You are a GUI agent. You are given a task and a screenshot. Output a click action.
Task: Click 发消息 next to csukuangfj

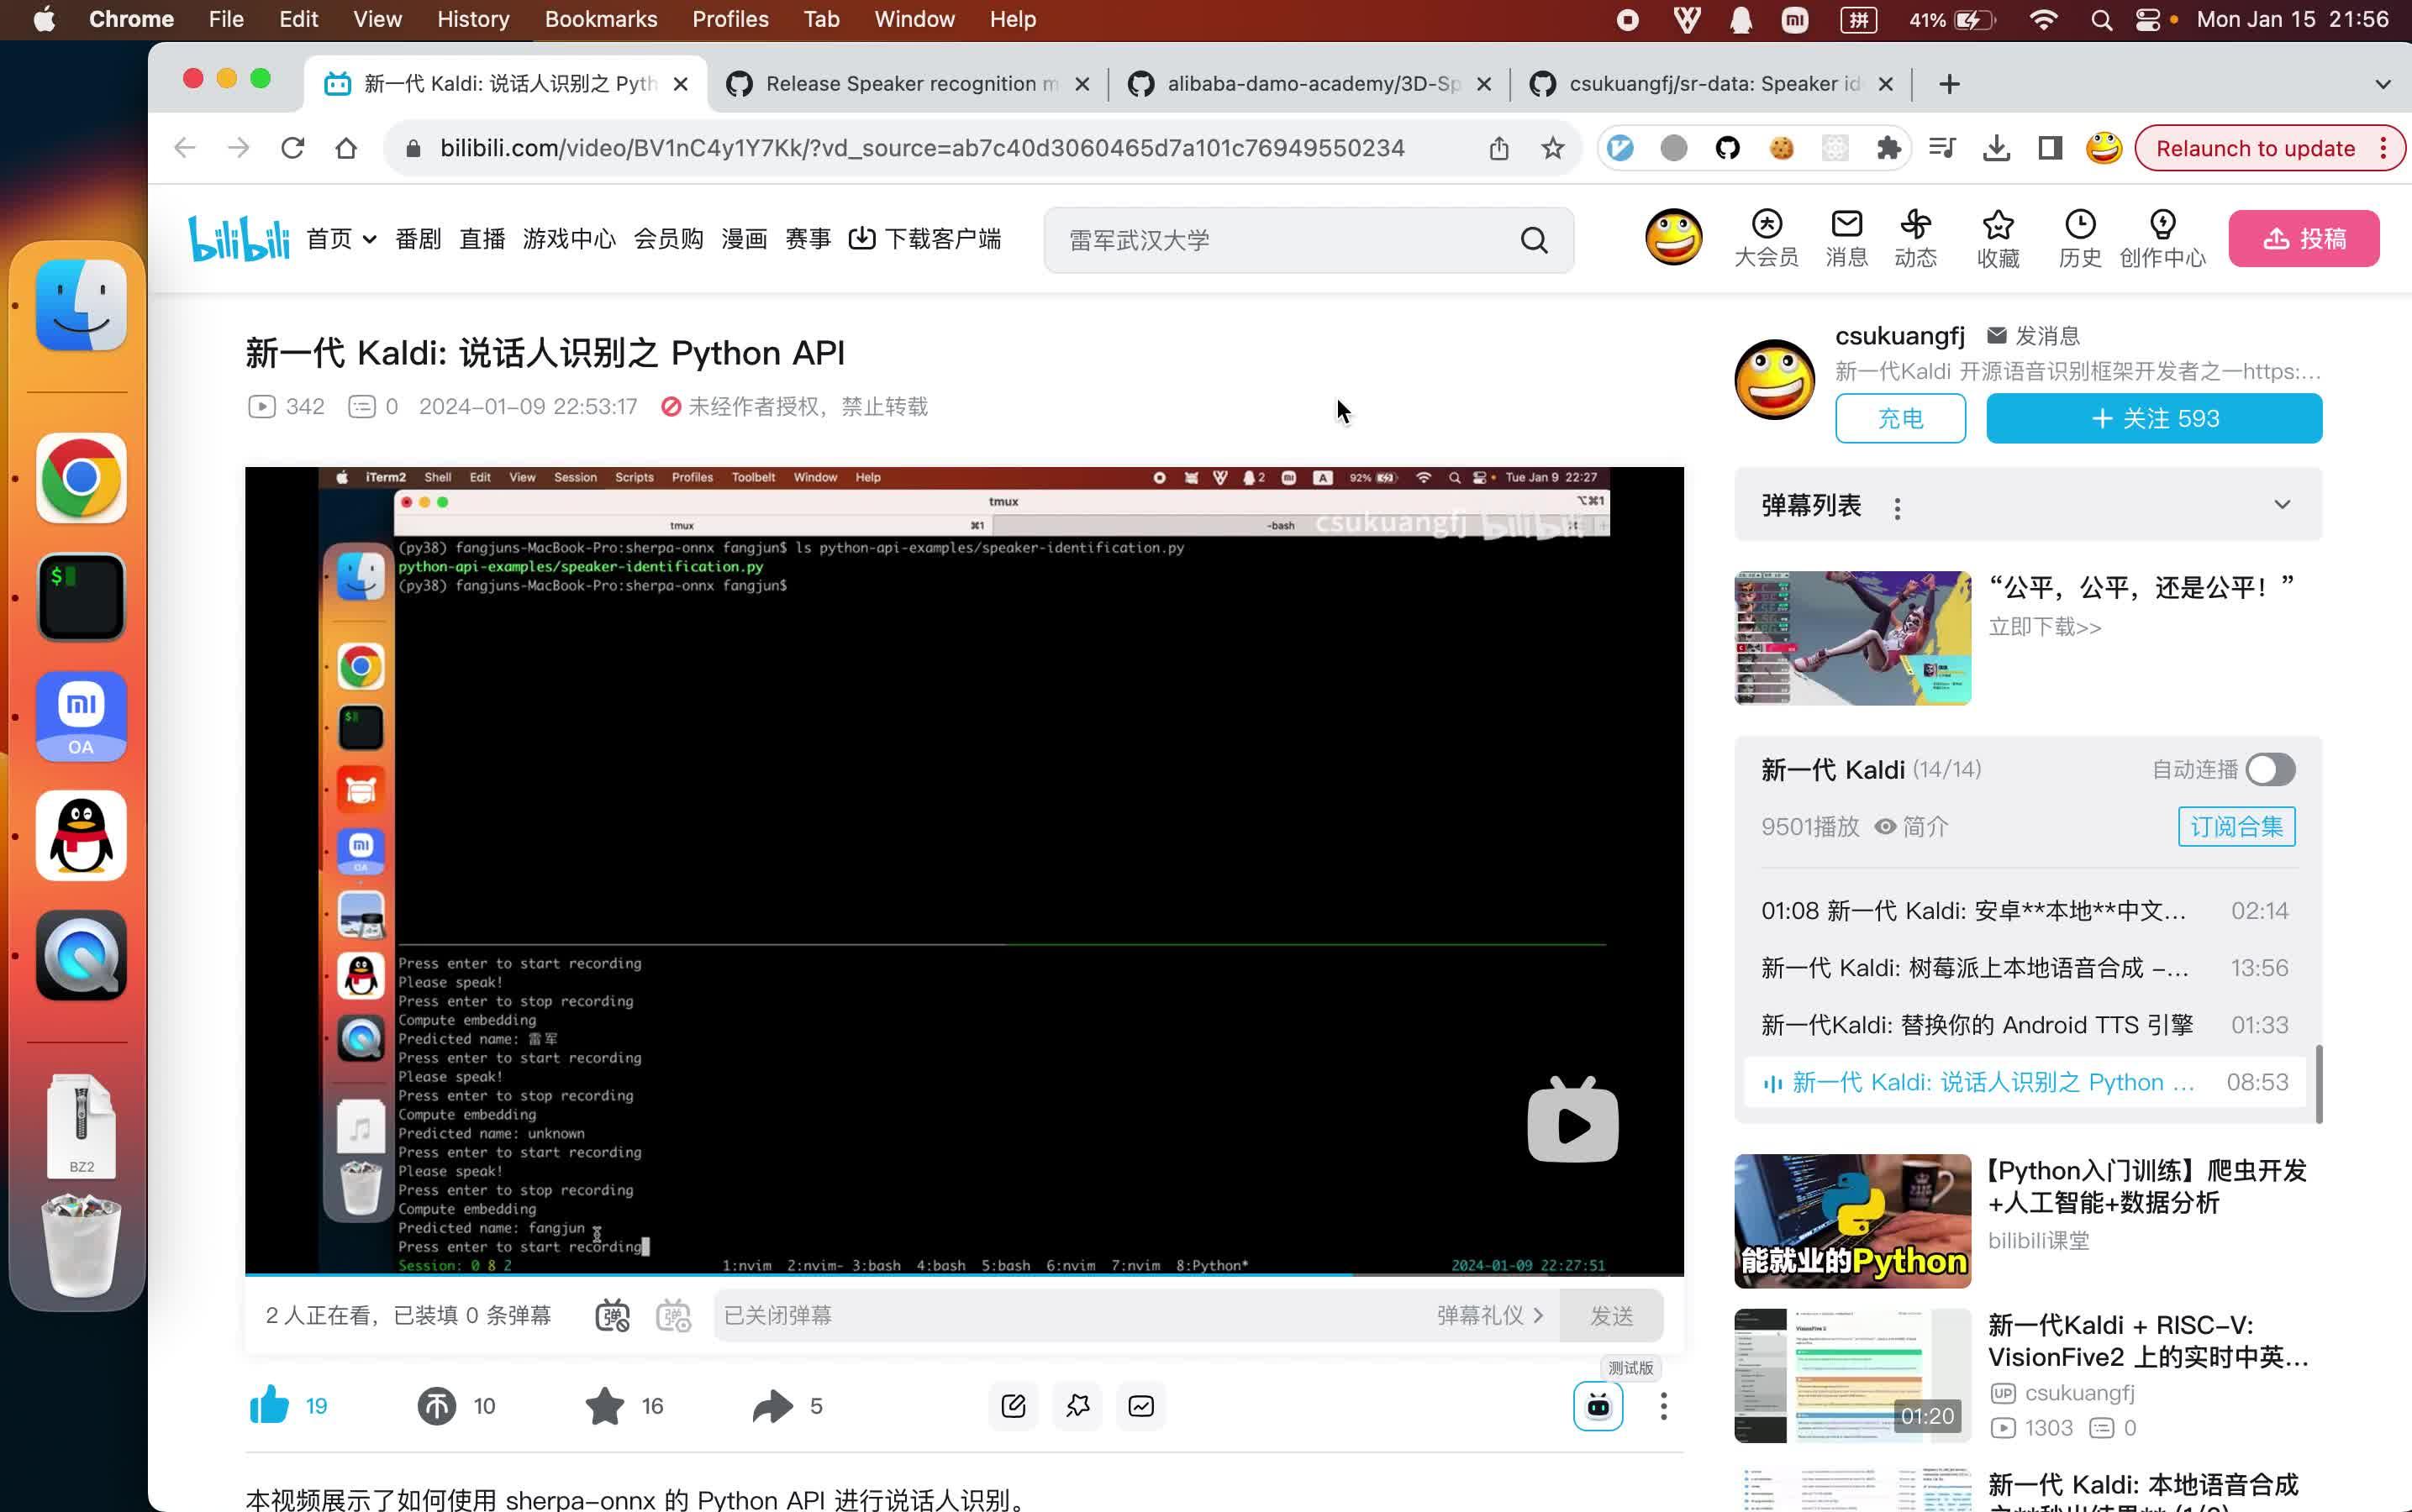coord(2032,336)
